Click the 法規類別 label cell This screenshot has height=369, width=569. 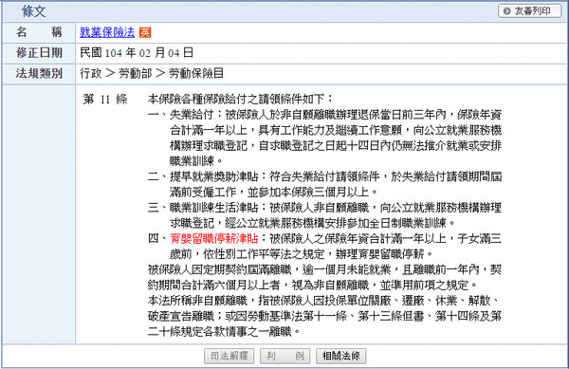point(39,74)
